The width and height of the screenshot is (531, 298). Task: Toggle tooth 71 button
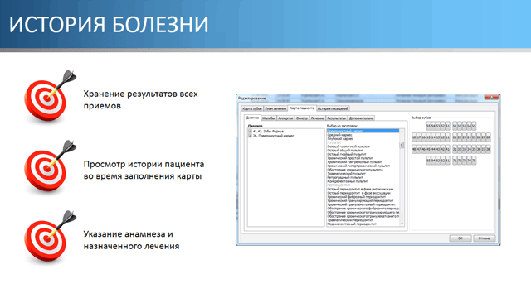[455, 161]
